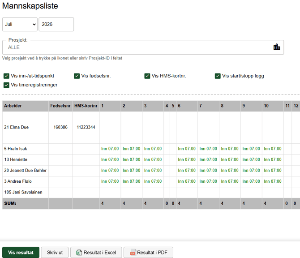Click SUM value 4 under day 1
The image size is (300, 258).
[x=103, y=203]
